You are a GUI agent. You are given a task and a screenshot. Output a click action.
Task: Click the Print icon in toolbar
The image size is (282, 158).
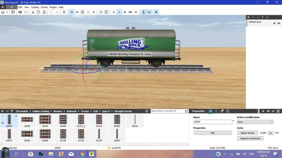(13, 12)
